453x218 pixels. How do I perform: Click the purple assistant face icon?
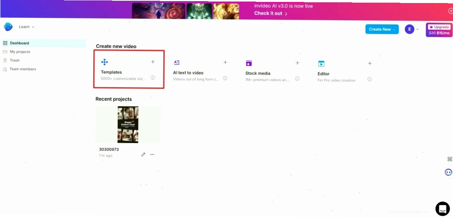point(448,172)
